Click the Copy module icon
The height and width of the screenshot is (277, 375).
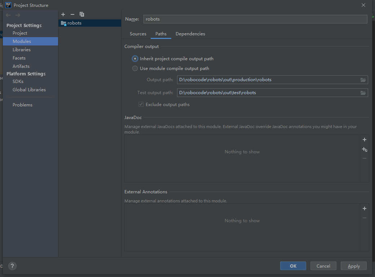point(82,14)
